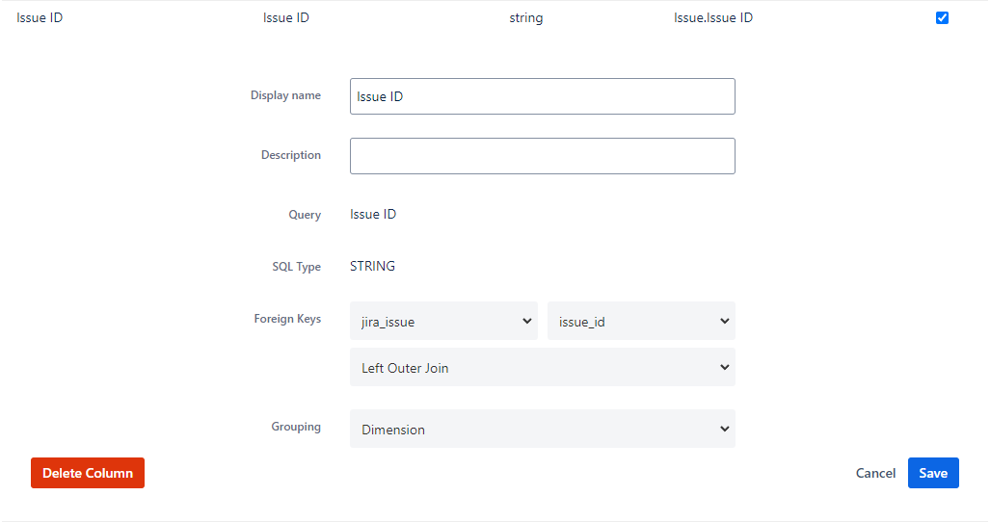Click the Description label
The image size is (990, 522).
pyautogui.click(x=290, y=155)
